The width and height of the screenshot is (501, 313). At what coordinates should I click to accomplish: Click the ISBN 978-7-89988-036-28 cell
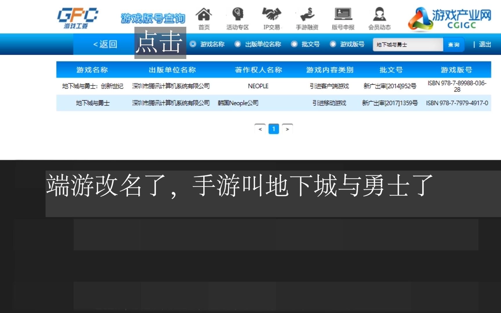tap(457, 86)
